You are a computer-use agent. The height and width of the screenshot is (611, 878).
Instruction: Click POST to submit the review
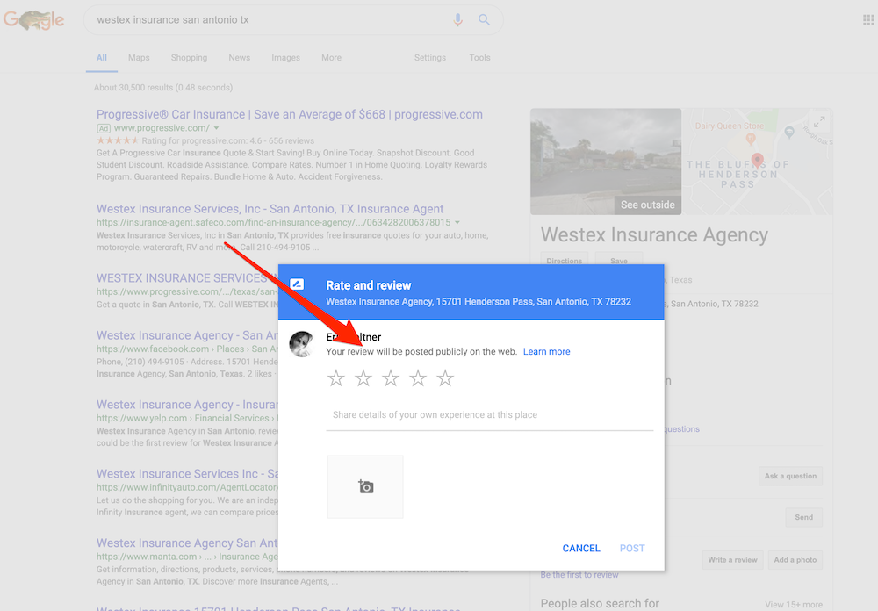(x=632, y=549)
